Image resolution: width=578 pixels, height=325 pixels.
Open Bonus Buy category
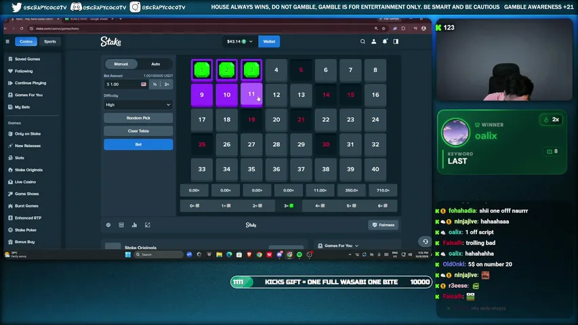point(24,242)
